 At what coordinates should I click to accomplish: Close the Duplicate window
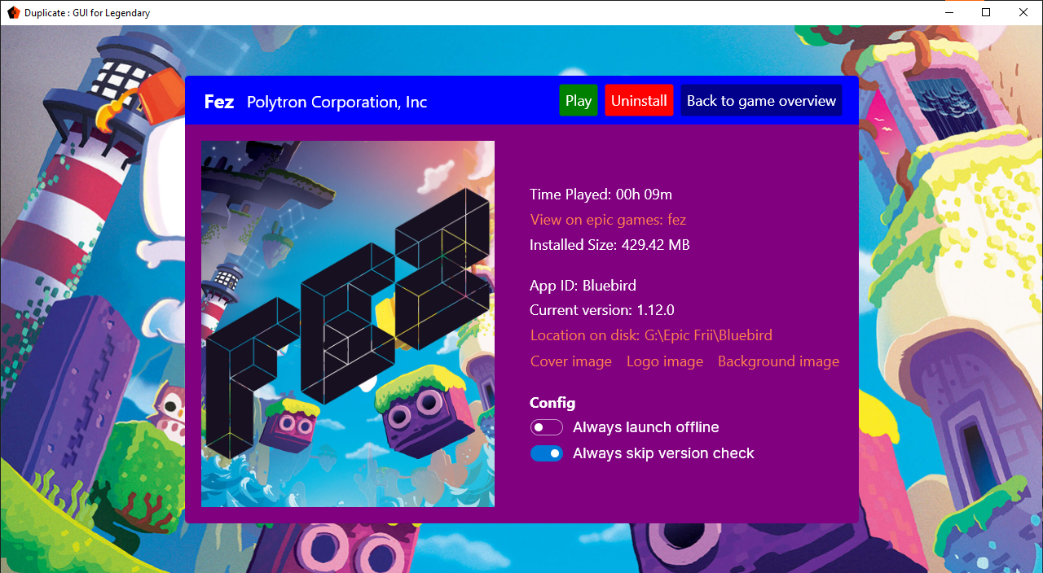[1023, 13]
